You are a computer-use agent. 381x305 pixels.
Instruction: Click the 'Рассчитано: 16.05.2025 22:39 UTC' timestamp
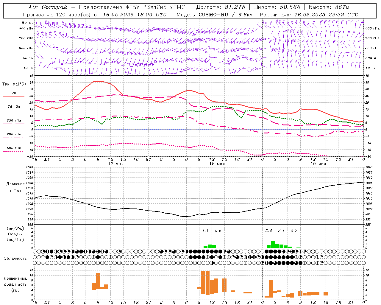point(309,15)
